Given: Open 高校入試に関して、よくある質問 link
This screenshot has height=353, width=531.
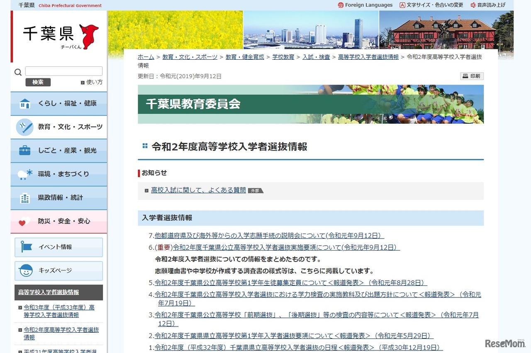Looking at the screenshot, I should pos(198,190).
